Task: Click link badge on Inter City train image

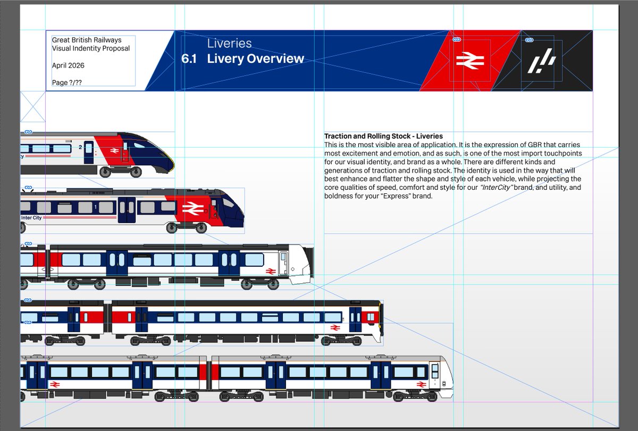Action: coord(29,187)
